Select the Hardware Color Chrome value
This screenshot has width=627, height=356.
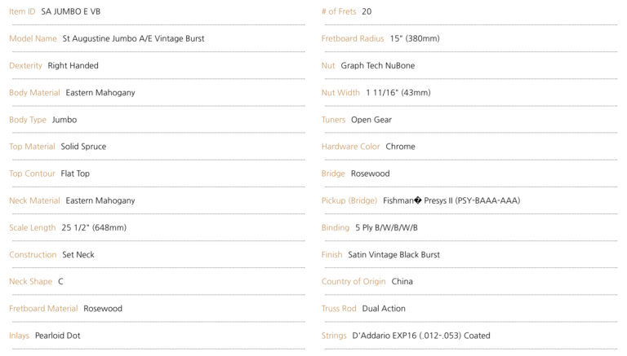(x=400, y=147)
